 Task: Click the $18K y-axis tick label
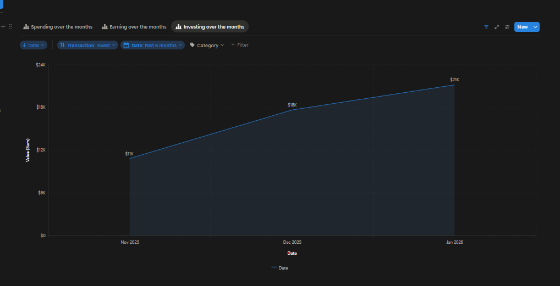pyautogui.click(x=41, y=107)
